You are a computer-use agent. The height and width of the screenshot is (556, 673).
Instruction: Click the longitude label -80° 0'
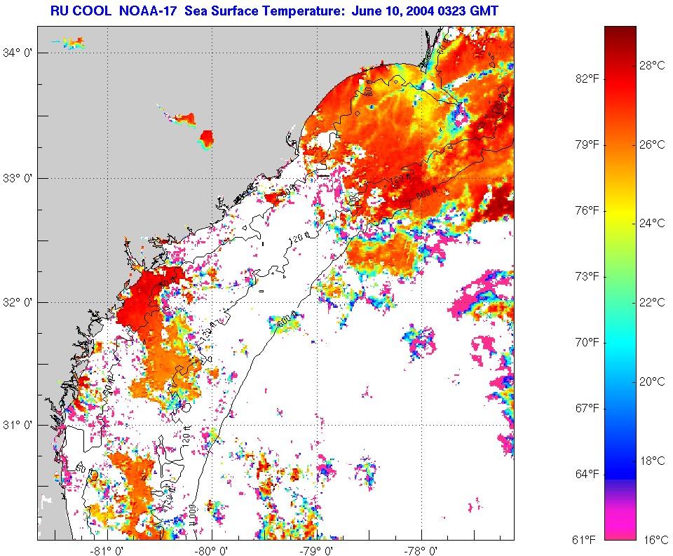(212, 550)
